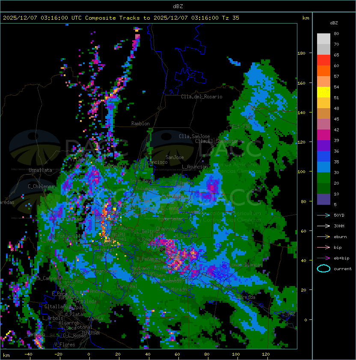Viewport: 356px width, 360px height.
Task: Click the 'Uspallata' map label
Action: tap(40, 170)
